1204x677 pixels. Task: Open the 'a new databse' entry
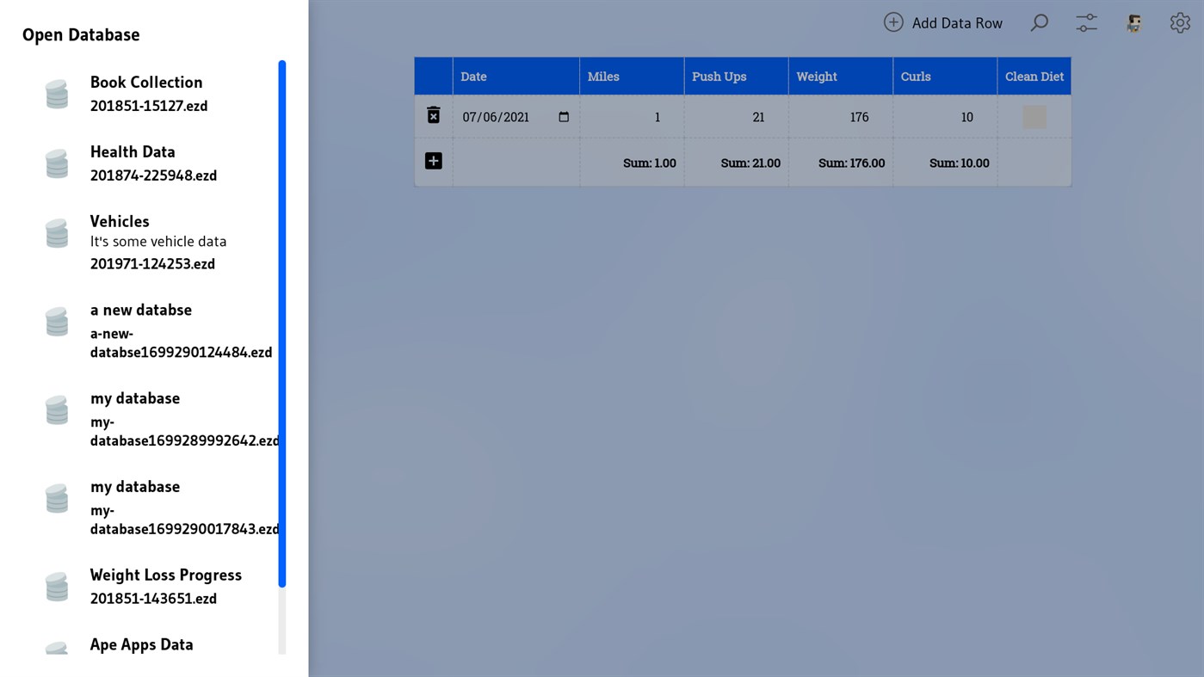coord(140,310)
